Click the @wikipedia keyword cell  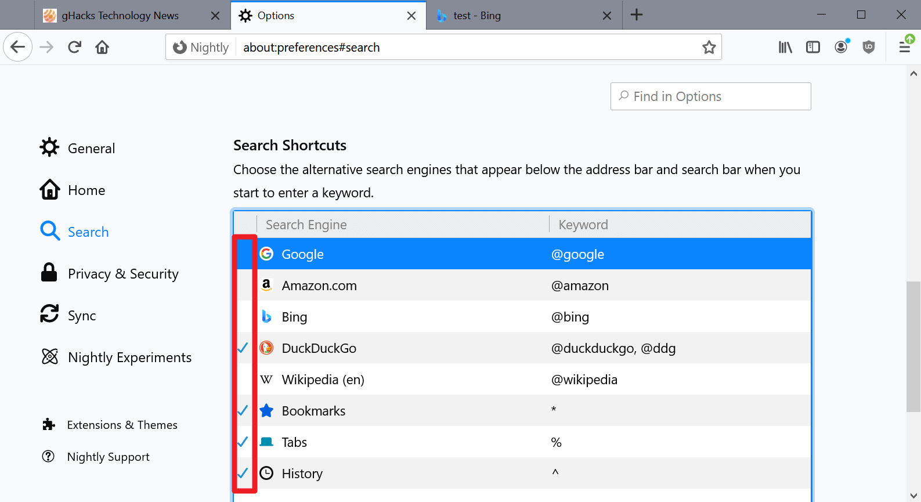pos(584,380)
